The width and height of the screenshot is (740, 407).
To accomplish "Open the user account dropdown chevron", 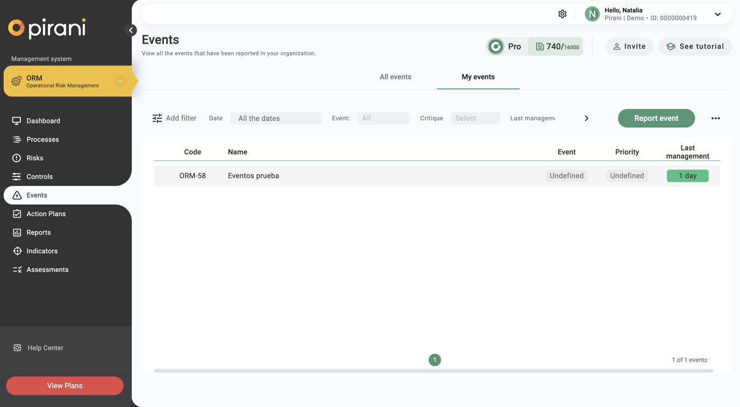I will point(717,15).
